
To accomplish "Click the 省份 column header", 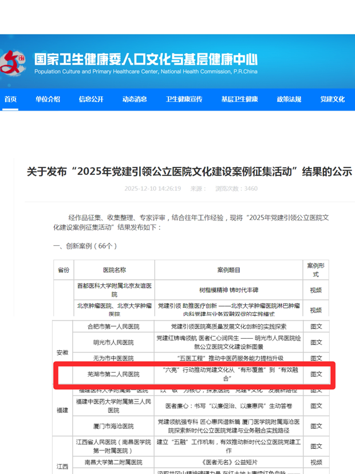I will pos(64,270).
